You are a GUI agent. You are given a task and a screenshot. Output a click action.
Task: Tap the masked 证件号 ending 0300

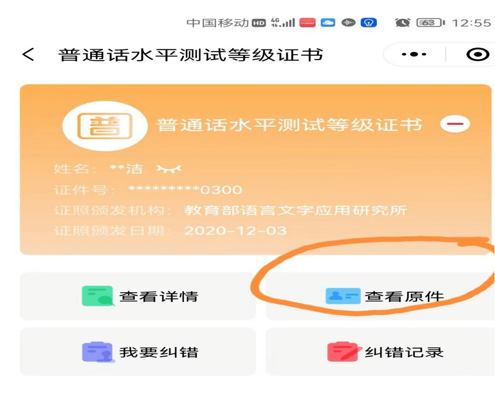click(x=185, y=190)
